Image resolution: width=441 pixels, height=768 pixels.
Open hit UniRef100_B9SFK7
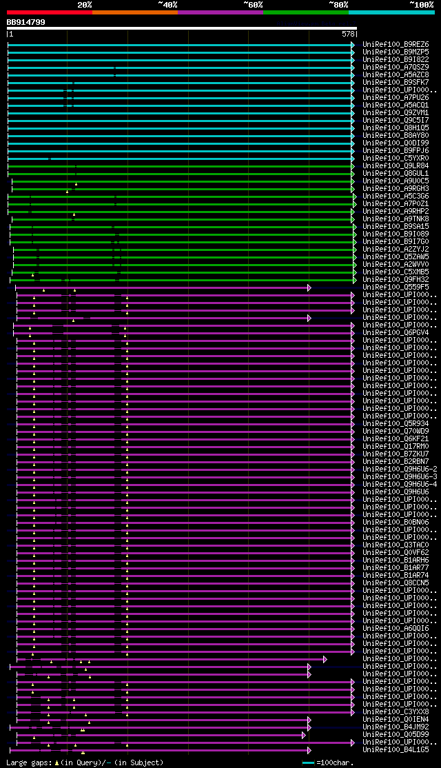point(396,82)
